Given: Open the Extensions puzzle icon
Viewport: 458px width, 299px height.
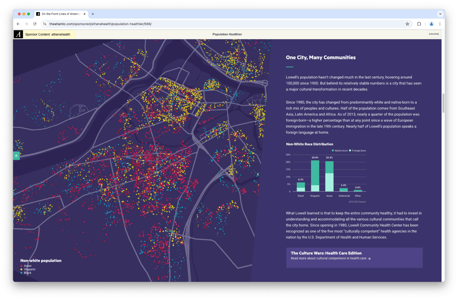Looking at the screenshot, I should coord(419,24).
